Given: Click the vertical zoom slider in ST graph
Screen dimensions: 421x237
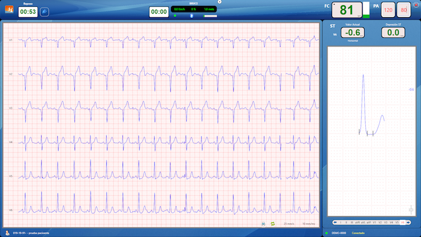Looking at the screenshot, I should pos(410,210).
